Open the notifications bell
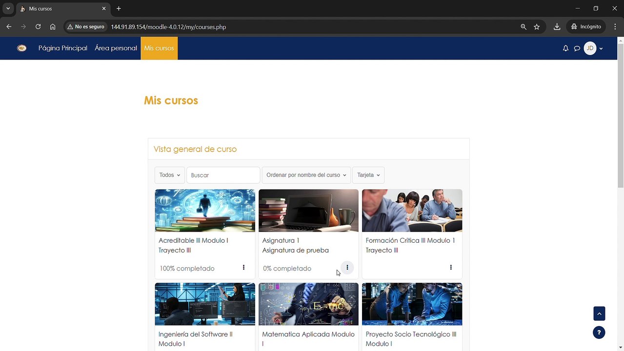Image resolution: width=624 pixels, height=351 pixels. click(565, 48)
